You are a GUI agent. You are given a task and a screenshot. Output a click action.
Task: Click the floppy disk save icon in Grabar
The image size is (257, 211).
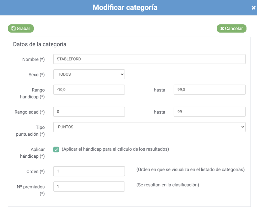14,29
